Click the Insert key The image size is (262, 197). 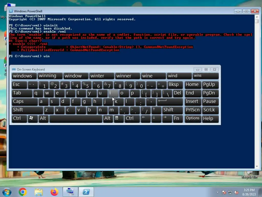pos(193,102)
